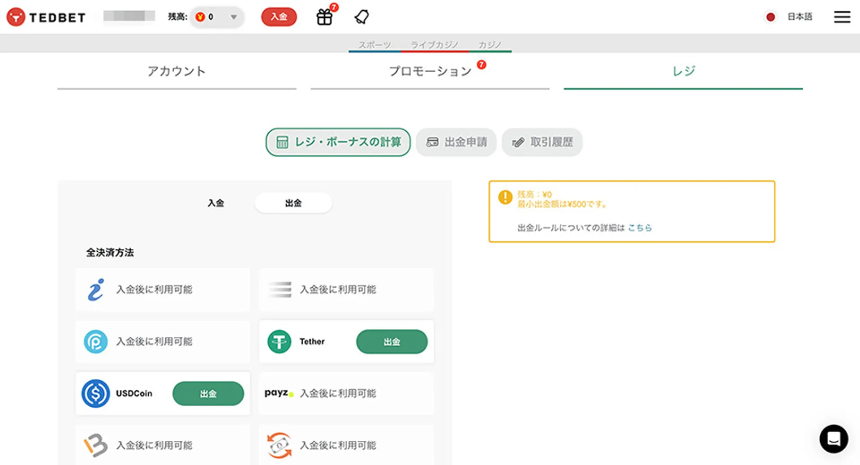860x465 pixels.
Task: Click the orange exchange arrows payment icon
Action: [x=279, y=445]
